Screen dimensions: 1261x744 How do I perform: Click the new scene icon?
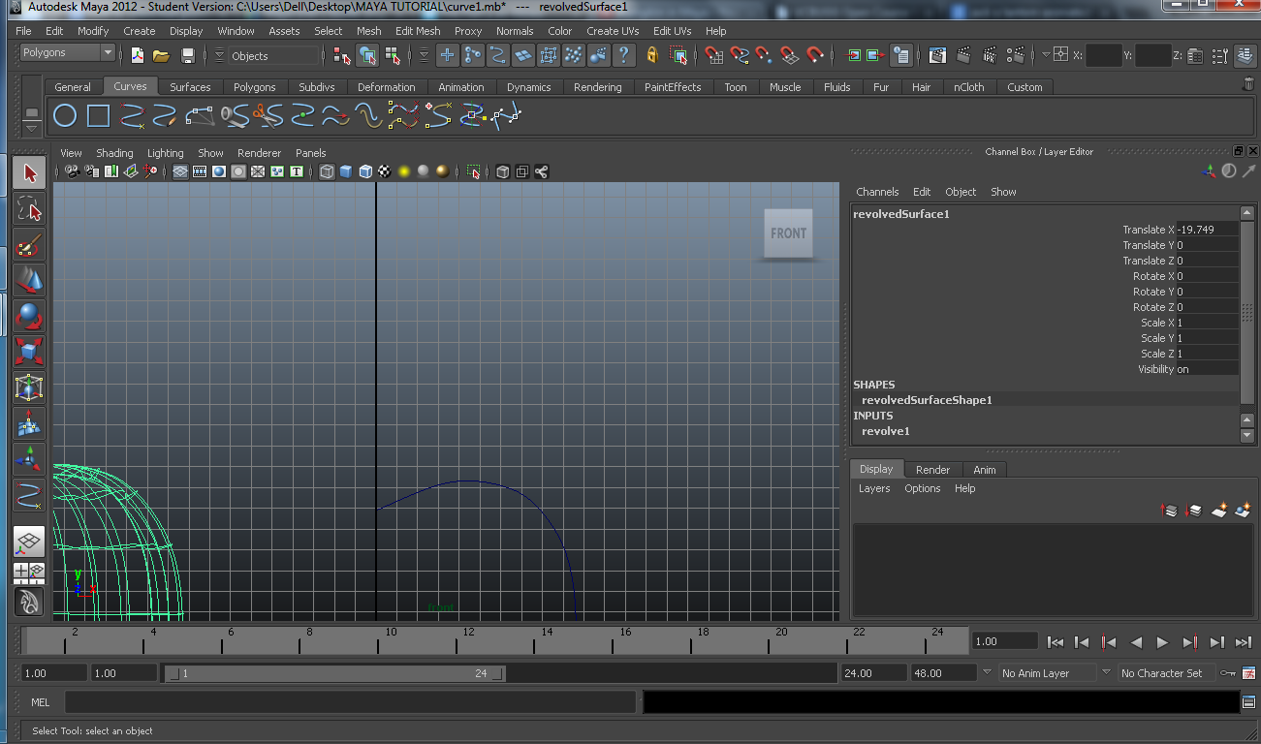tap(138, 55)
